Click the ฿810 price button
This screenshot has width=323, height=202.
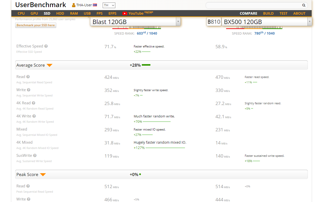(x=214, y=22)
